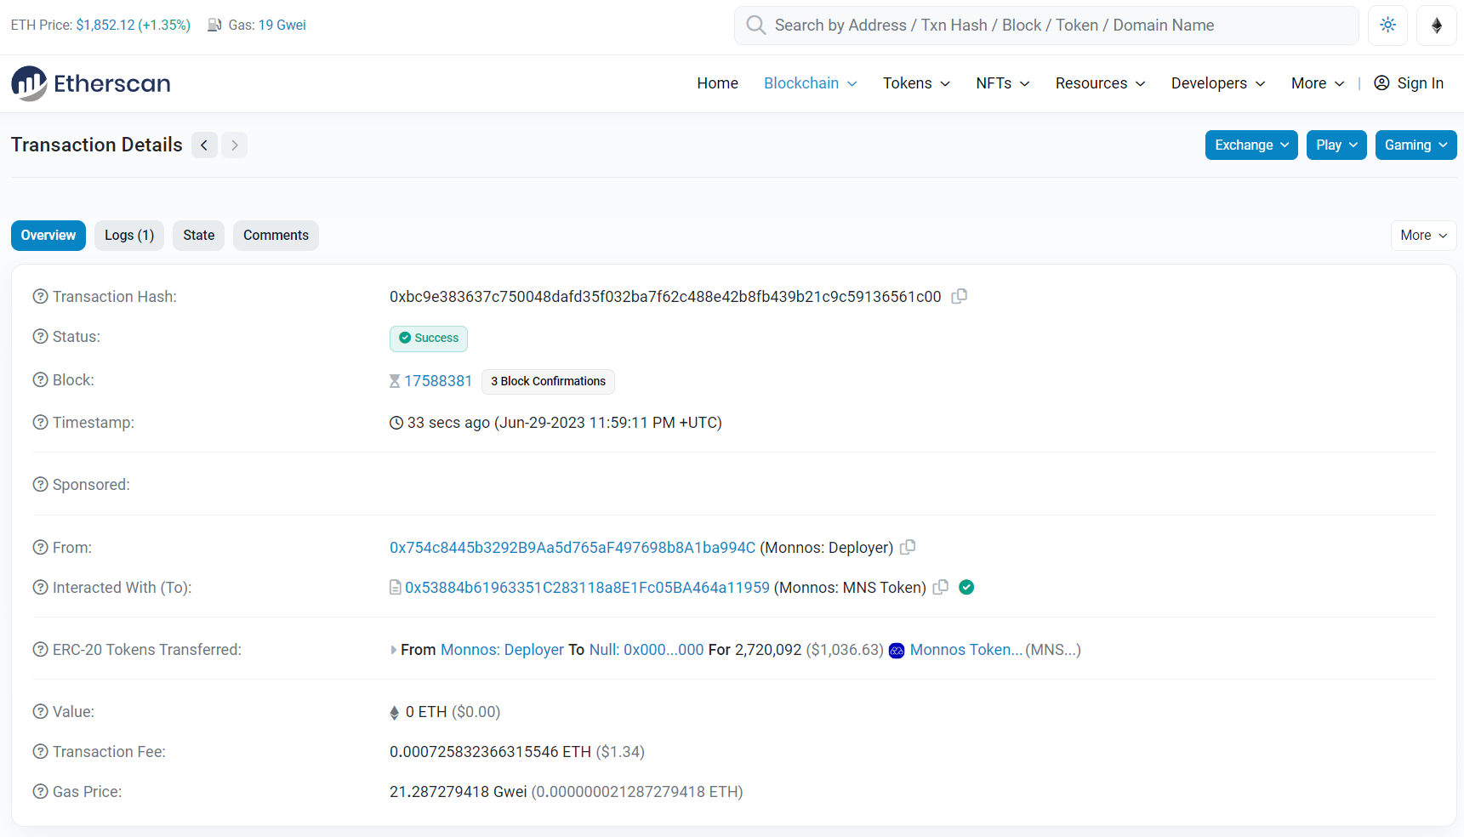Image resolution: width=1464 pixels, height=837 pixels.
Task: Click the 19 Gwei gas link
Action: [282, 25]
